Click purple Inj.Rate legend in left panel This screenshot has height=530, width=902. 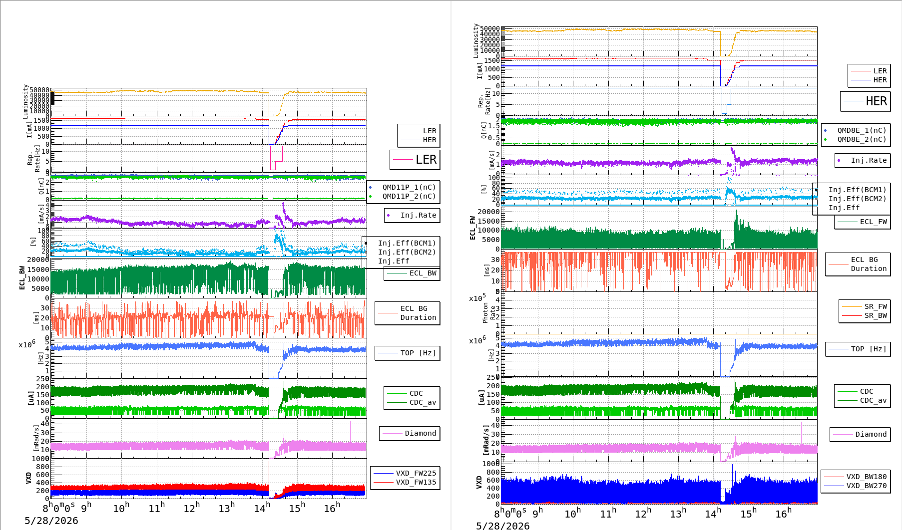(x=413, y=216)
